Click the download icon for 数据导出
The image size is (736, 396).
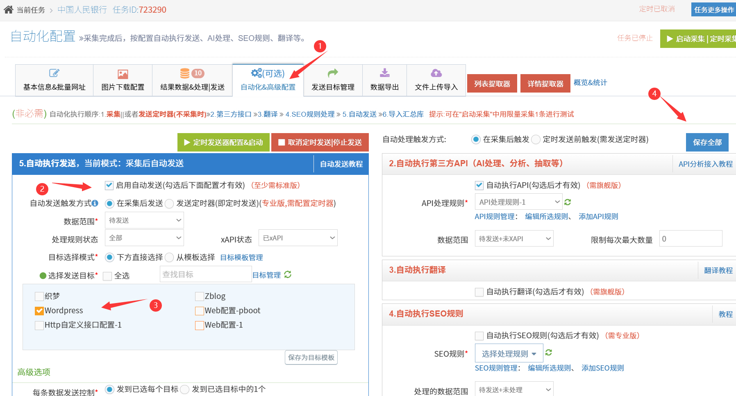pos(384,73)
